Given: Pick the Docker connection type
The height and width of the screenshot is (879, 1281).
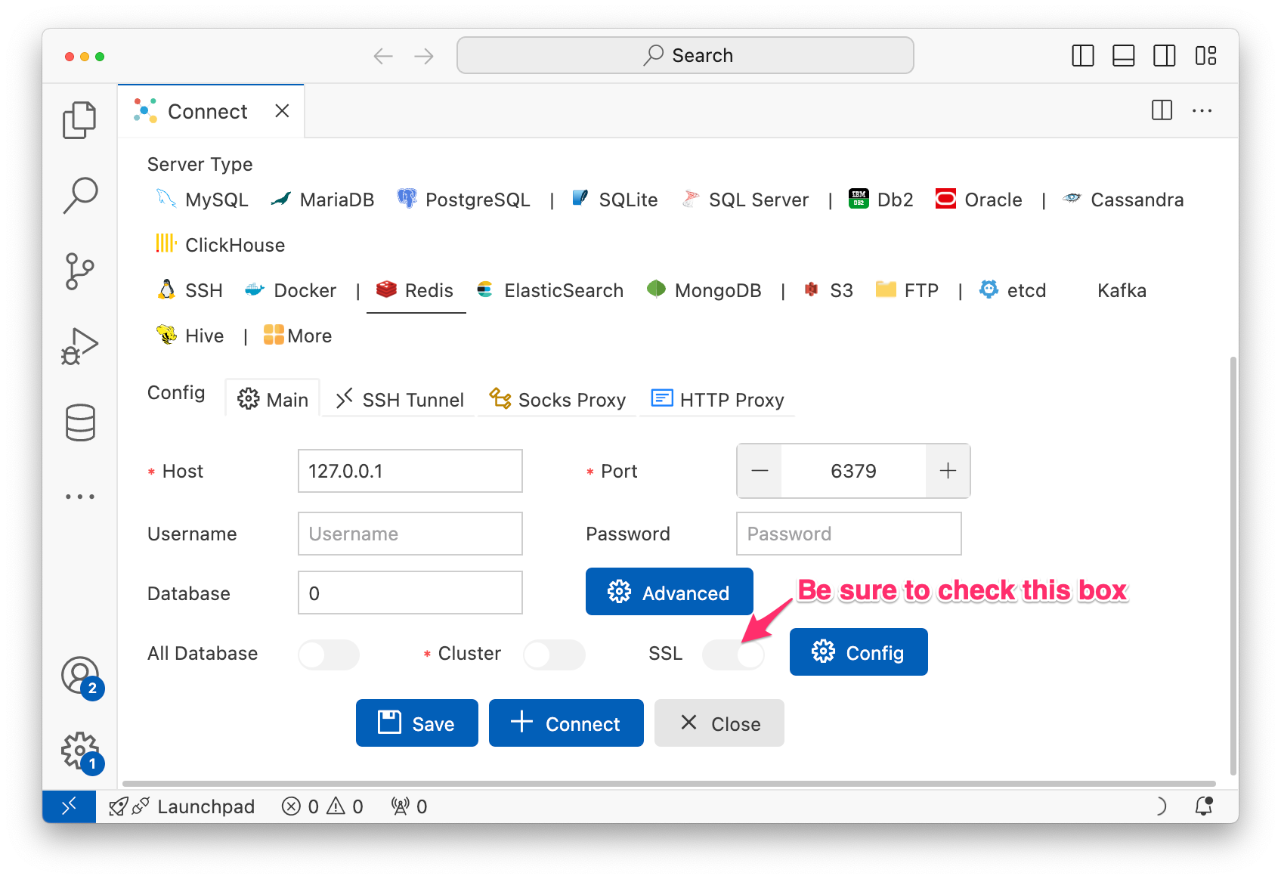Looking at the screenshot, I should (x=305, y=290).
